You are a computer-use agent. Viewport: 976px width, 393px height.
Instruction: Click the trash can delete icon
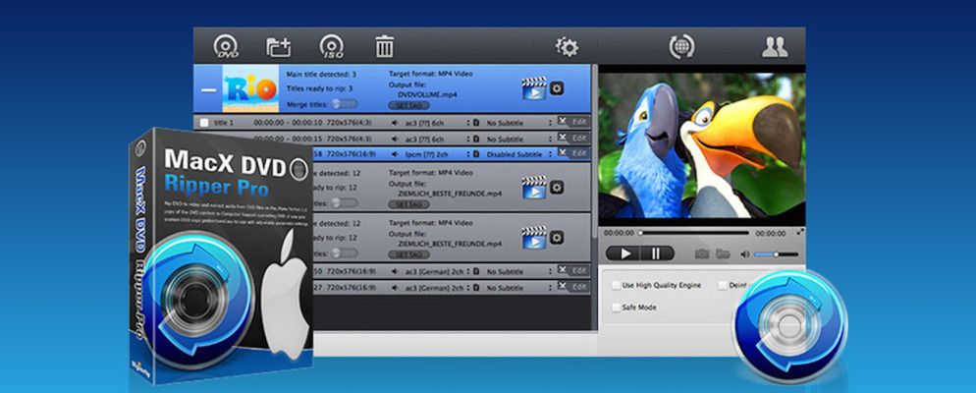[x=384, y=47]
